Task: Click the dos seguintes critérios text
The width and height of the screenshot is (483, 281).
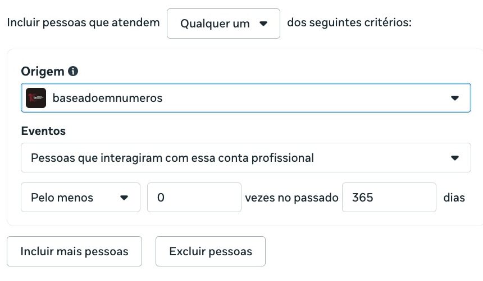Action: pos(349,24)
